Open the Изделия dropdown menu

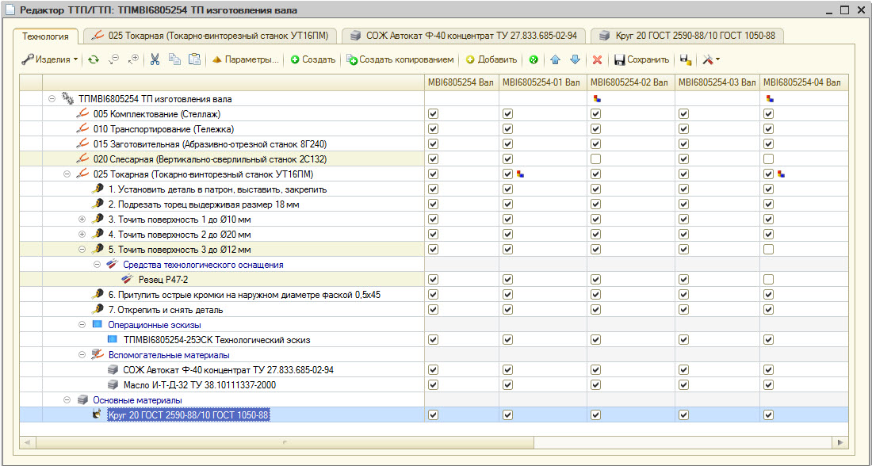(x=50, y=59)
